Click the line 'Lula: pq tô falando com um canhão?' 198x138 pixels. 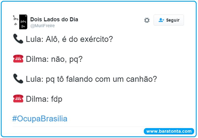[x=91, y=79]
